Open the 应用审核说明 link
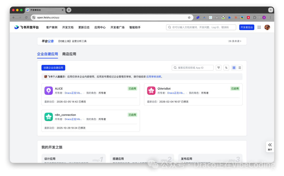The image size is (284, 176). 154,77
